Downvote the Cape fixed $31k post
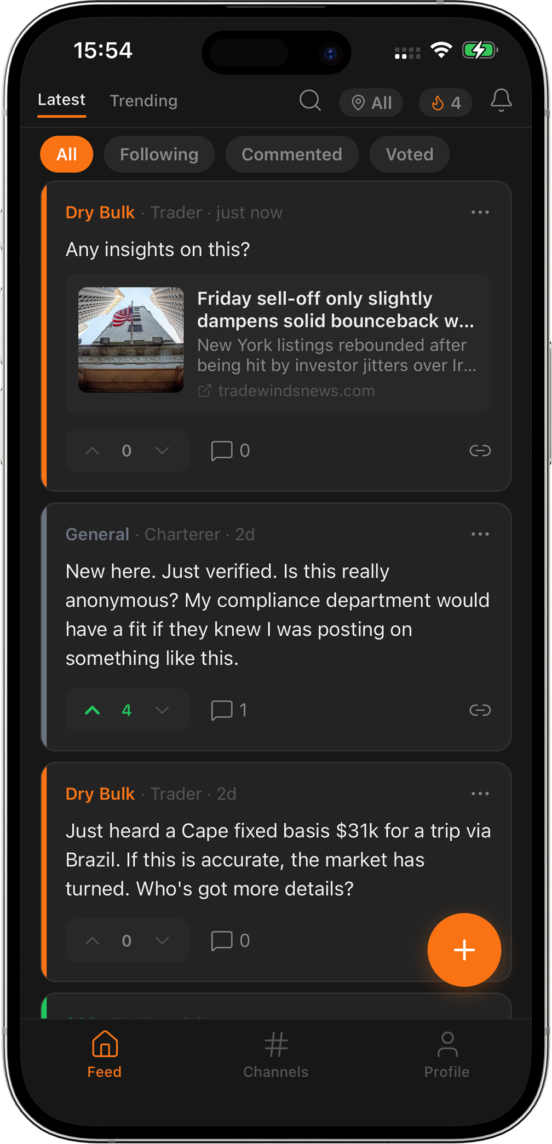This screenshot has width=552, height=1144. [162, 941]
